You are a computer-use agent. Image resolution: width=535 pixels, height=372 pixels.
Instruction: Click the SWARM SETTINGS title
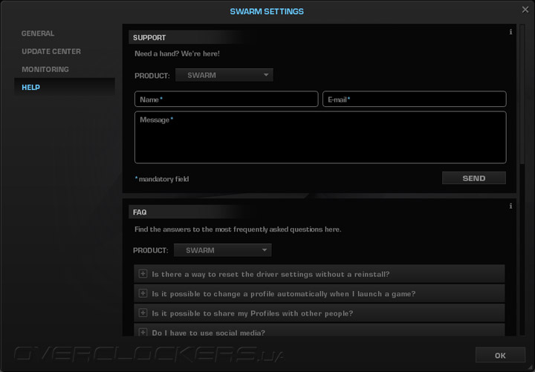tap(267, 11)
